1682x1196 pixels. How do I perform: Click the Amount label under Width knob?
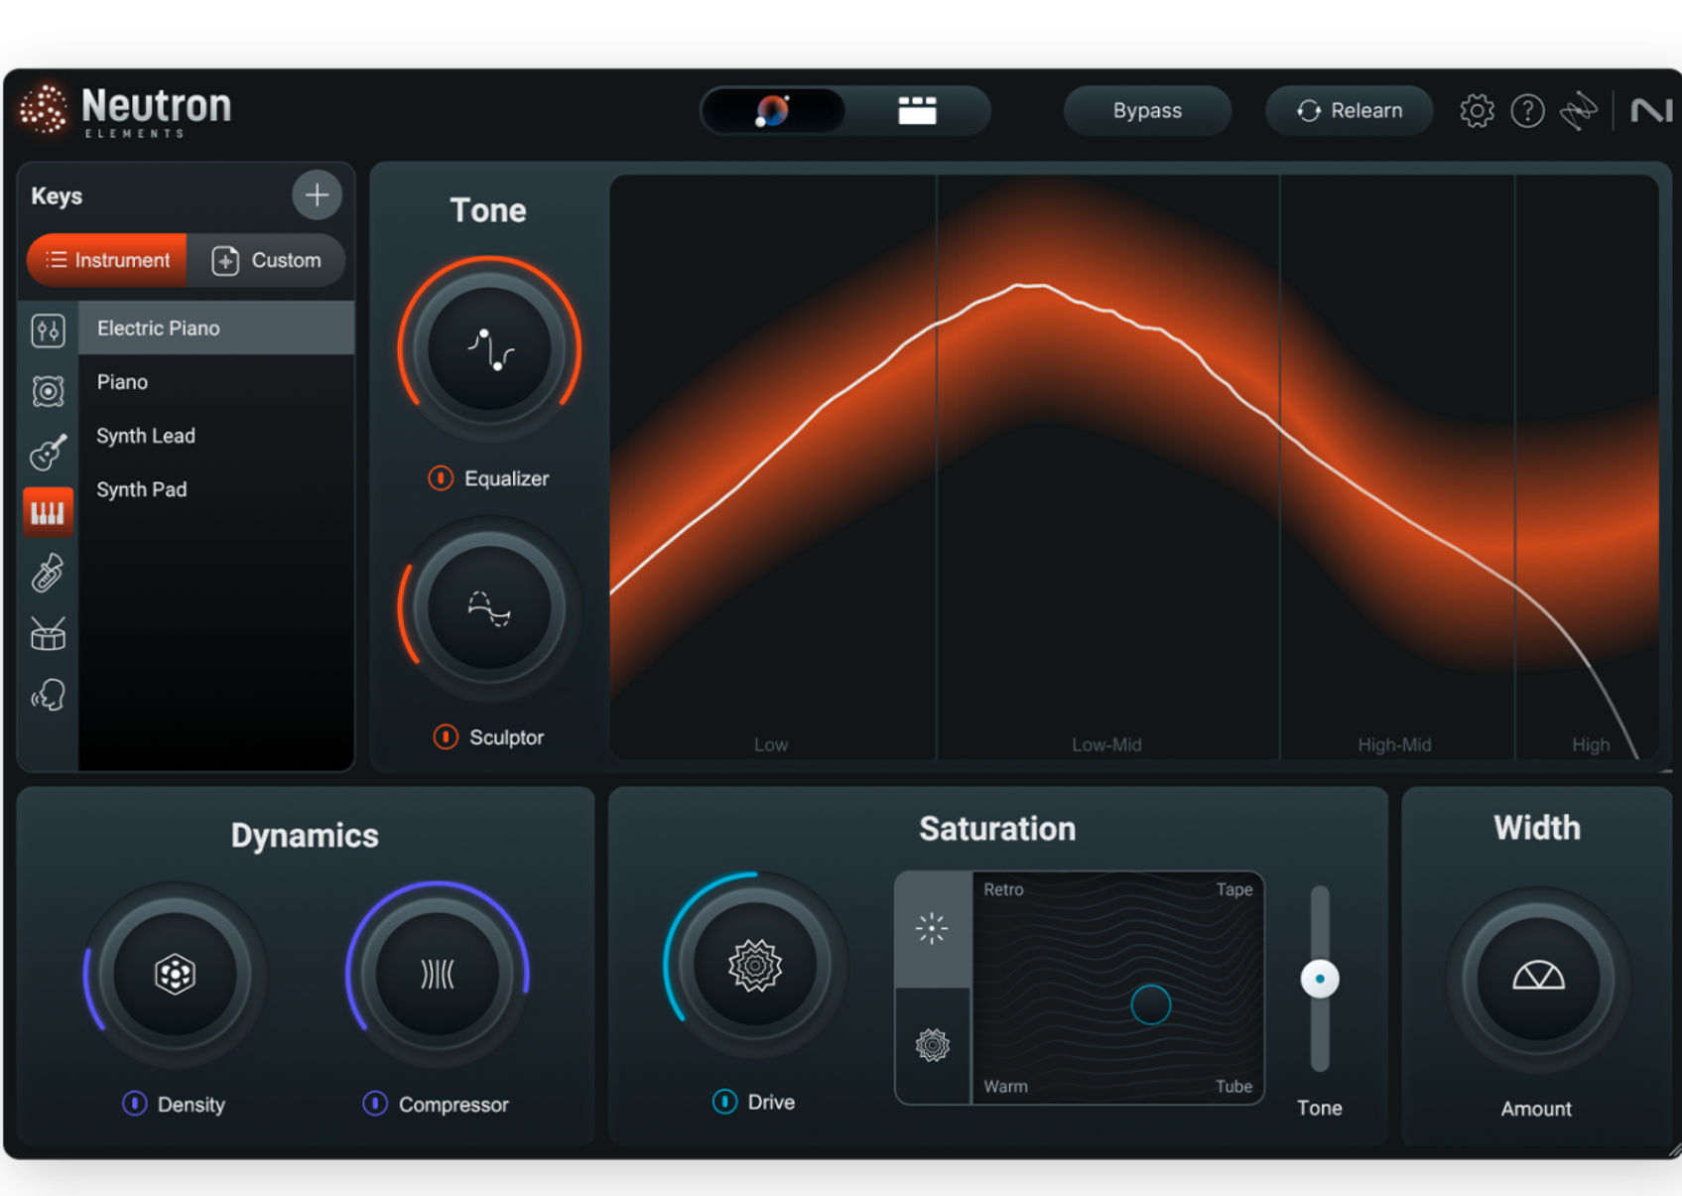pyautogui.click(x=1536, y=1109)
